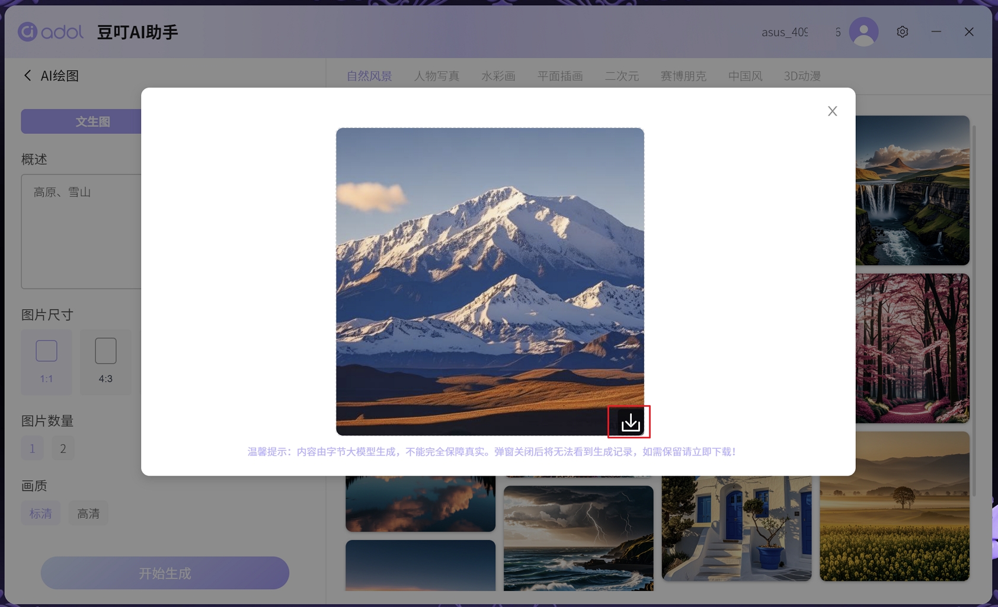Screen dimensions: 998x607
Task: Open the waterfall canyon thumbnail
Action: pyautogui.click(x=913, y=190)
